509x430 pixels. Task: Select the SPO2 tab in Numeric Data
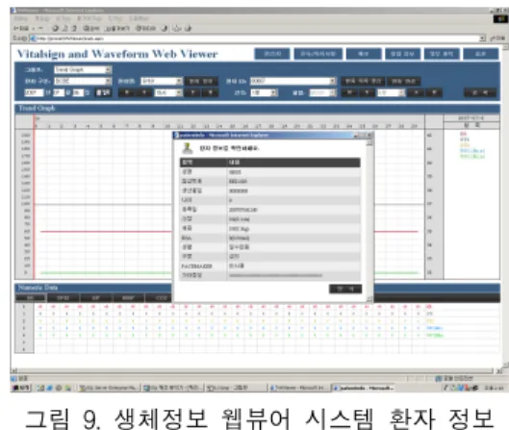coord(64,297)
